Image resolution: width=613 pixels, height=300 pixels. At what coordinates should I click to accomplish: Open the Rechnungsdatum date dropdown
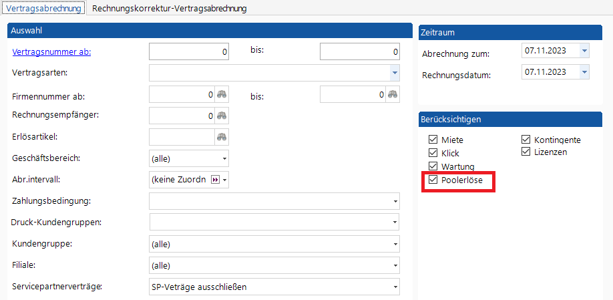[x=584, y=72]
